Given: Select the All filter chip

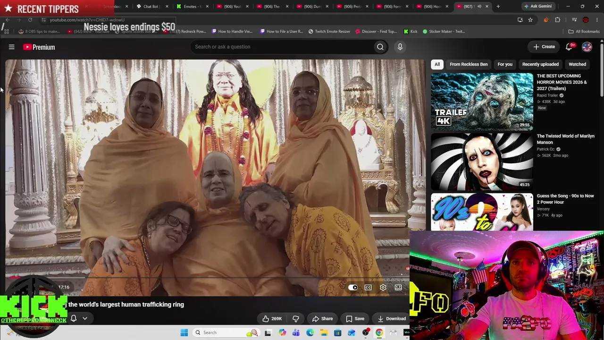Looking at the screenshot, I should pyautogui.click(x=437, y=64).
